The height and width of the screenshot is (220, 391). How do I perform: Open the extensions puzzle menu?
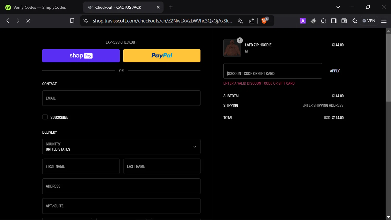click(323, 21)
